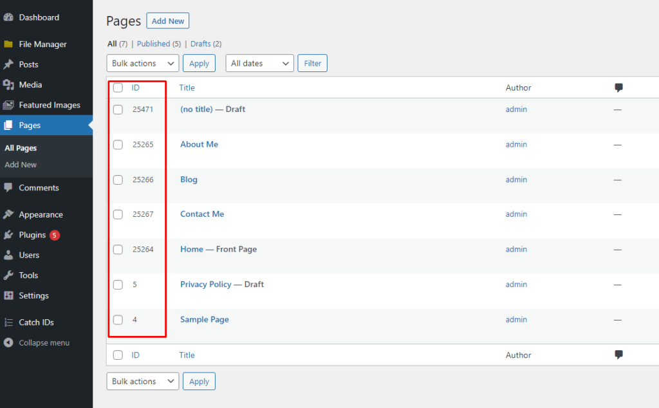
Task: Open the About Me page title link
Action: 200,144
